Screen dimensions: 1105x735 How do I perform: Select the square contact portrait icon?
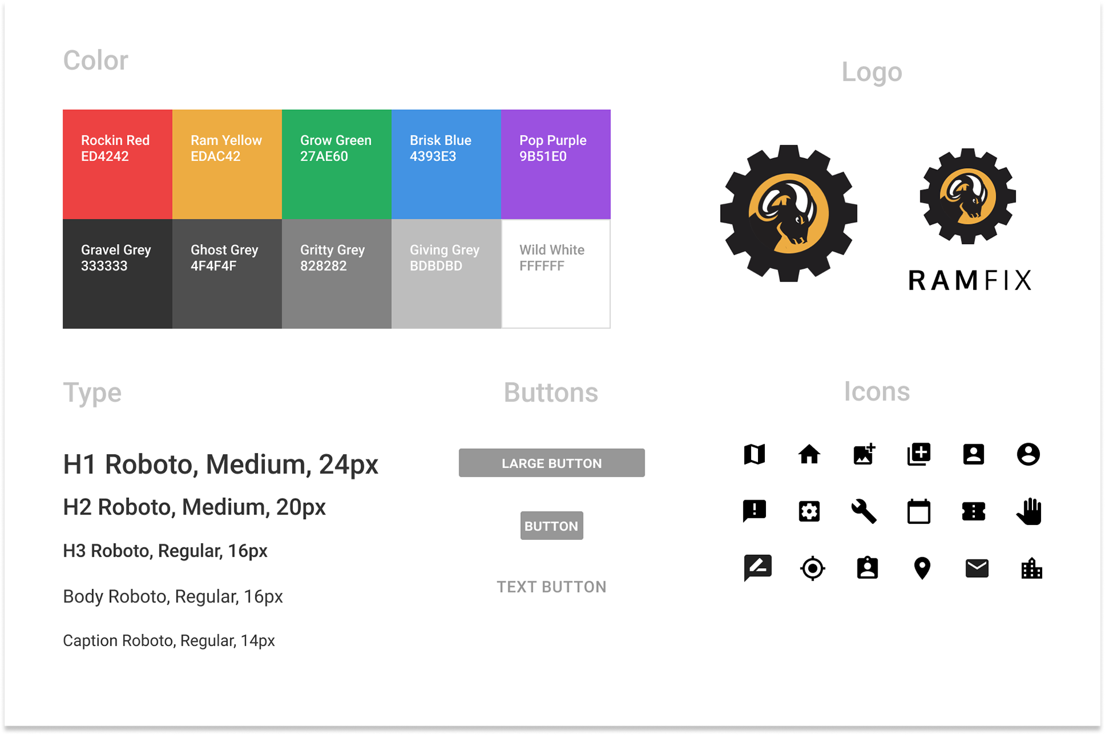coord(974,454)
